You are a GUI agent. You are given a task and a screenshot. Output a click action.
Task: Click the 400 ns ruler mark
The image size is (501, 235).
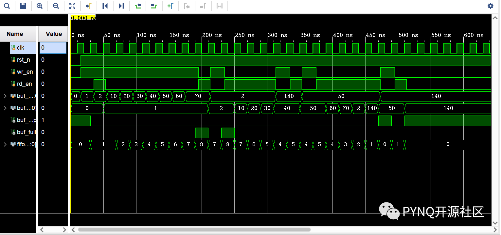(x=343, y=35)
